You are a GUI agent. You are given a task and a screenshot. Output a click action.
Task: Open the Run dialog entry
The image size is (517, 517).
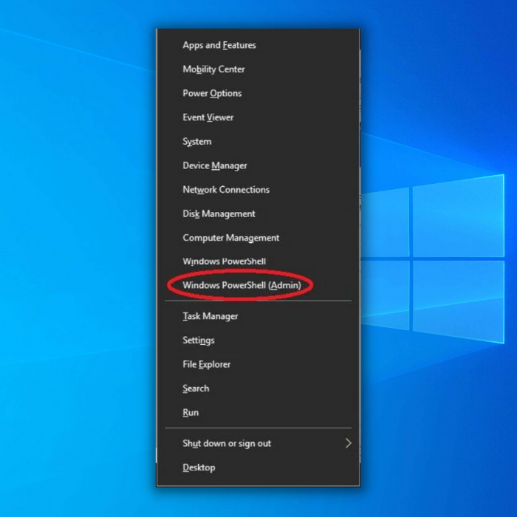pyautogui.click(x=191, y=412)
